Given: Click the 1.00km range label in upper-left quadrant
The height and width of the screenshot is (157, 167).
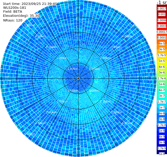Looking at the screenshot, I should point(73,69).
